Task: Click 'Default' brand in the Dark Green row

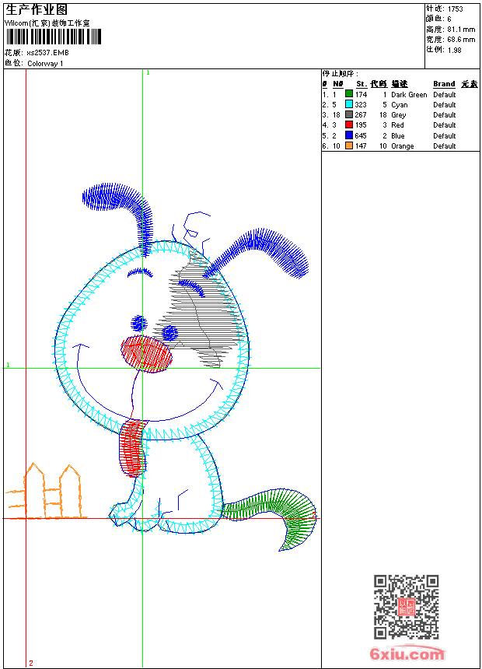Action: click(x=445, y=95)
